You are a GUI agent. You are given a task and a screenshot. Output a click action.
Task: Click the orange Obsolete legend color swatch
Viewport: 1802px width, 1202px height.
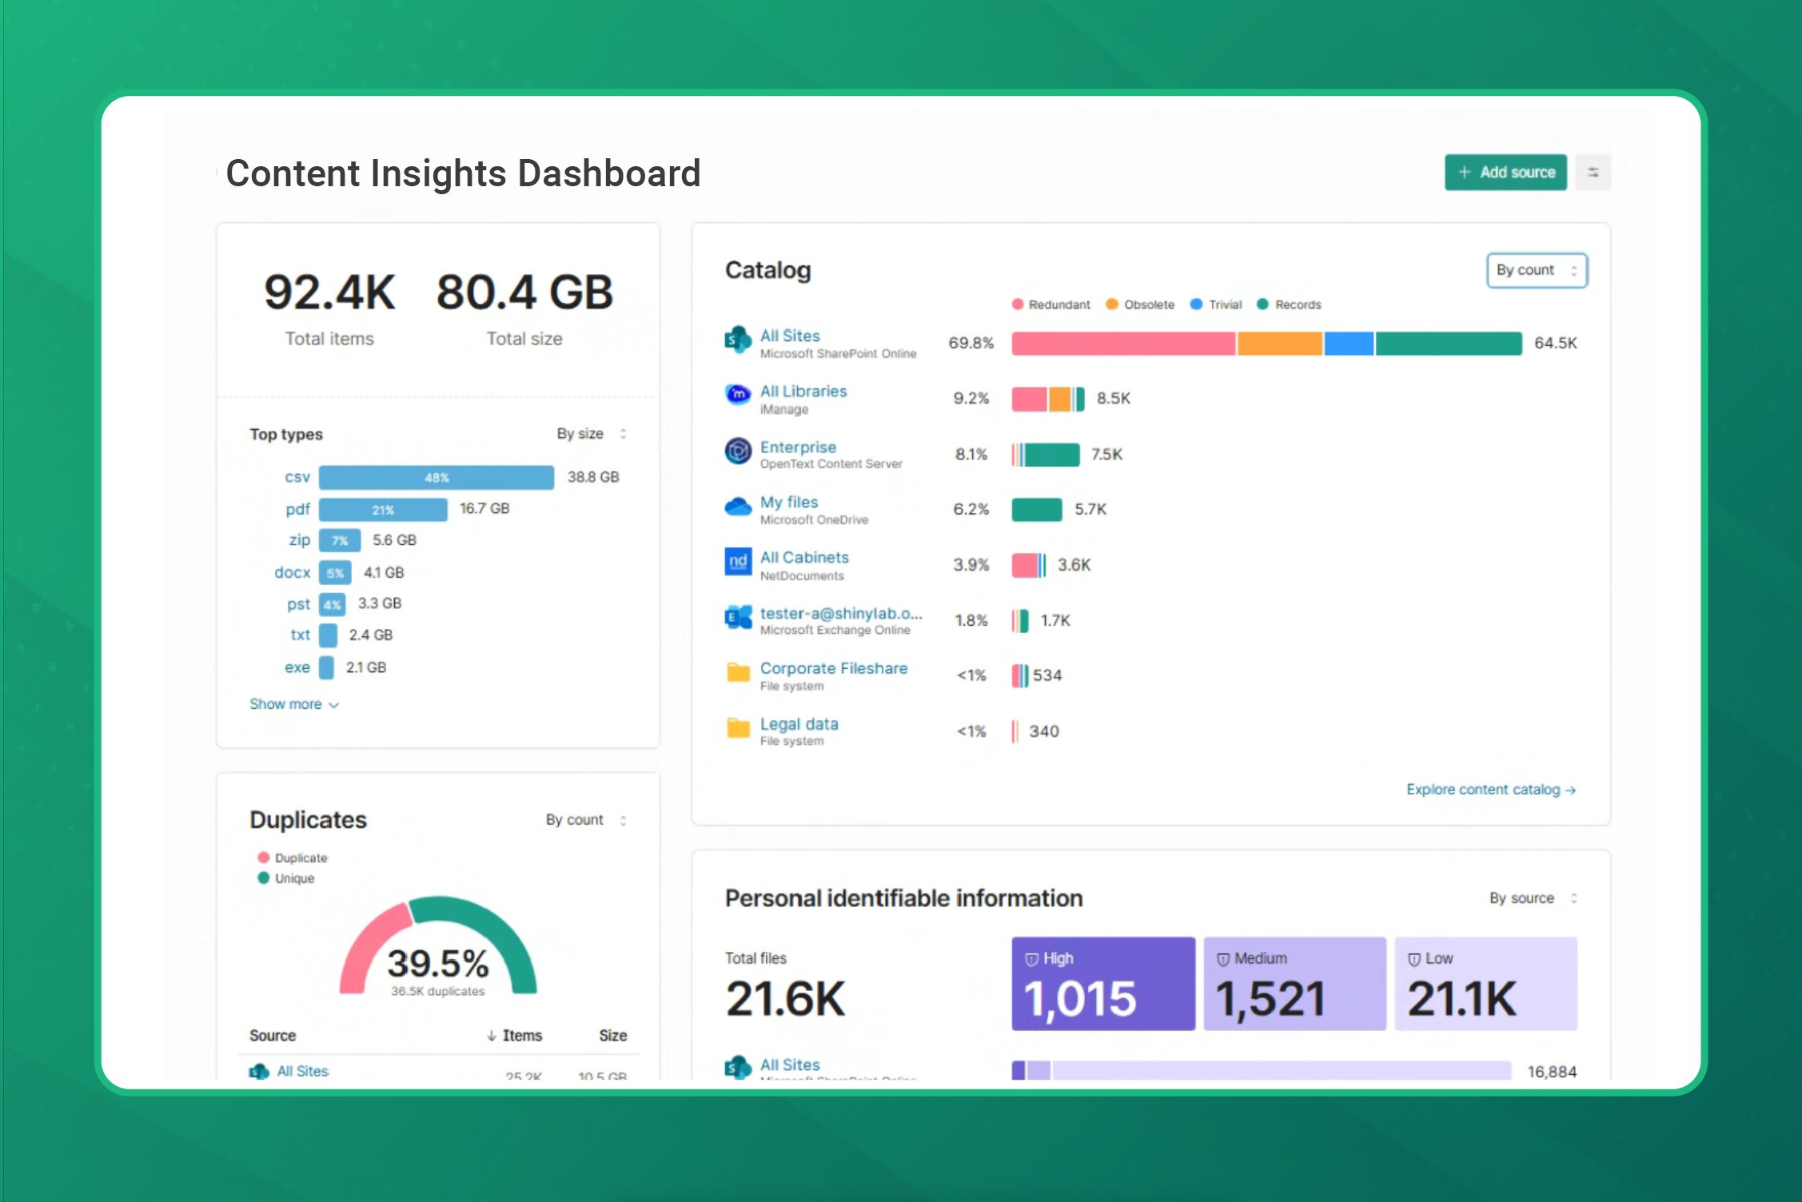click(x=1110, y=304)
